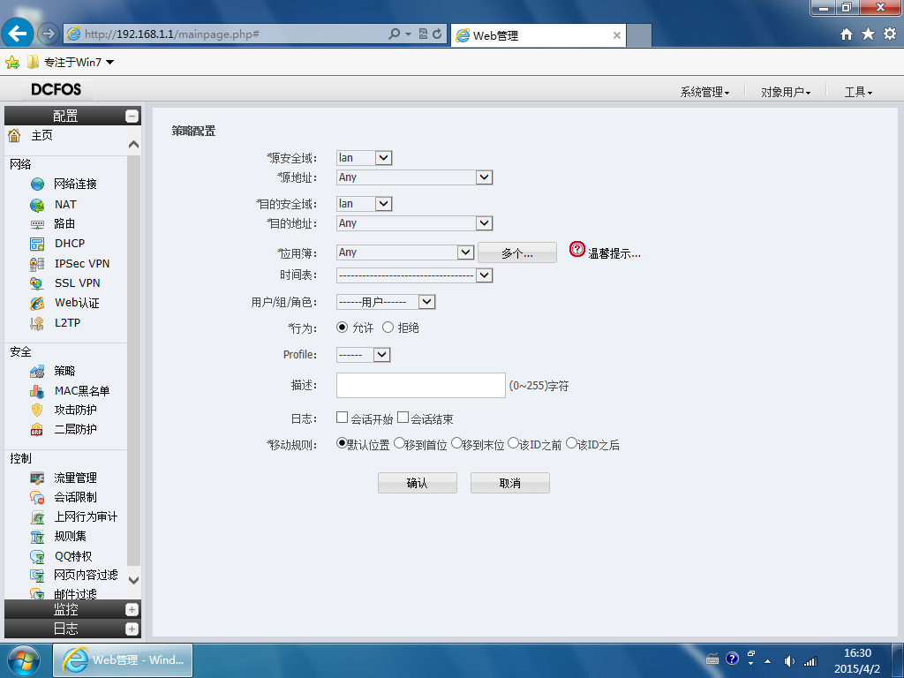Open the 源地址 dropdown

pos(415,177)
